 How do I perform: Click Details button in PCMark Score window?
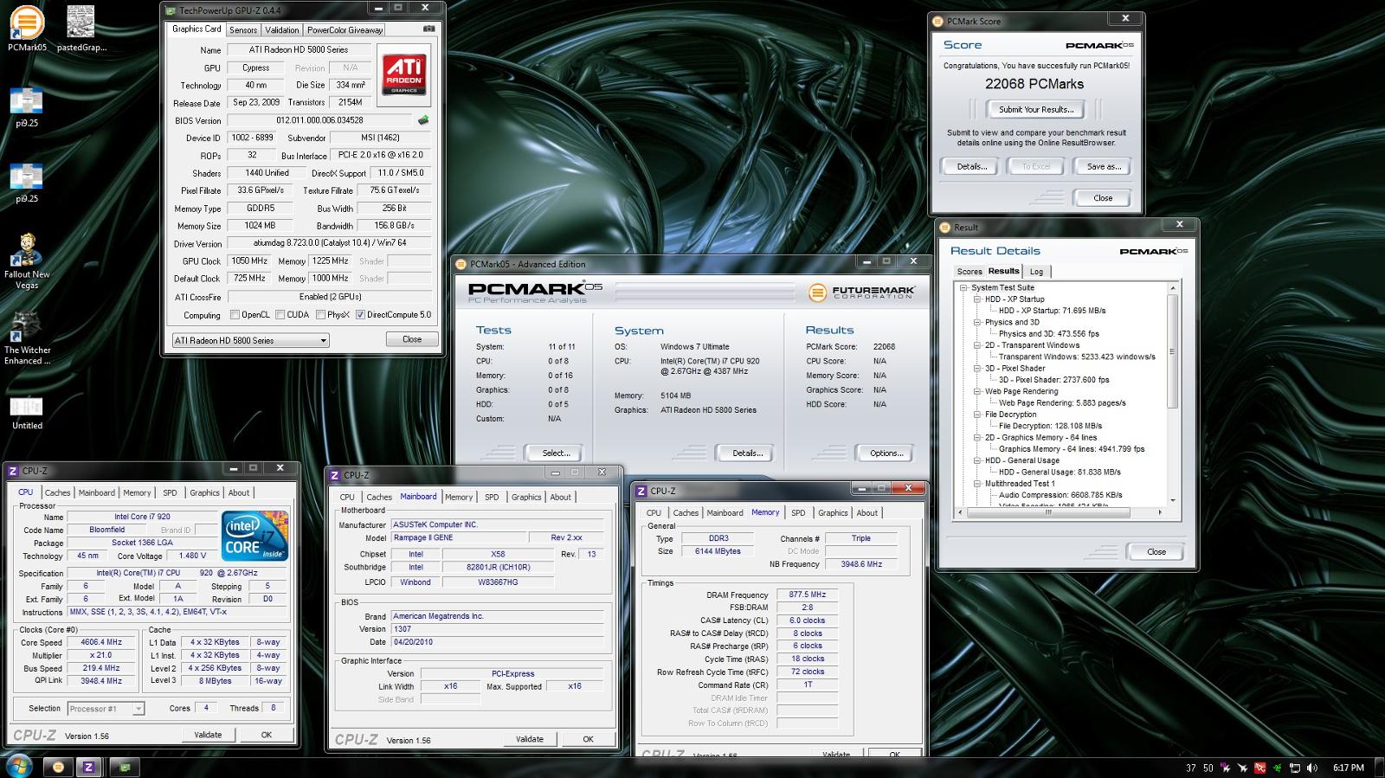click(x=971, y=166)
